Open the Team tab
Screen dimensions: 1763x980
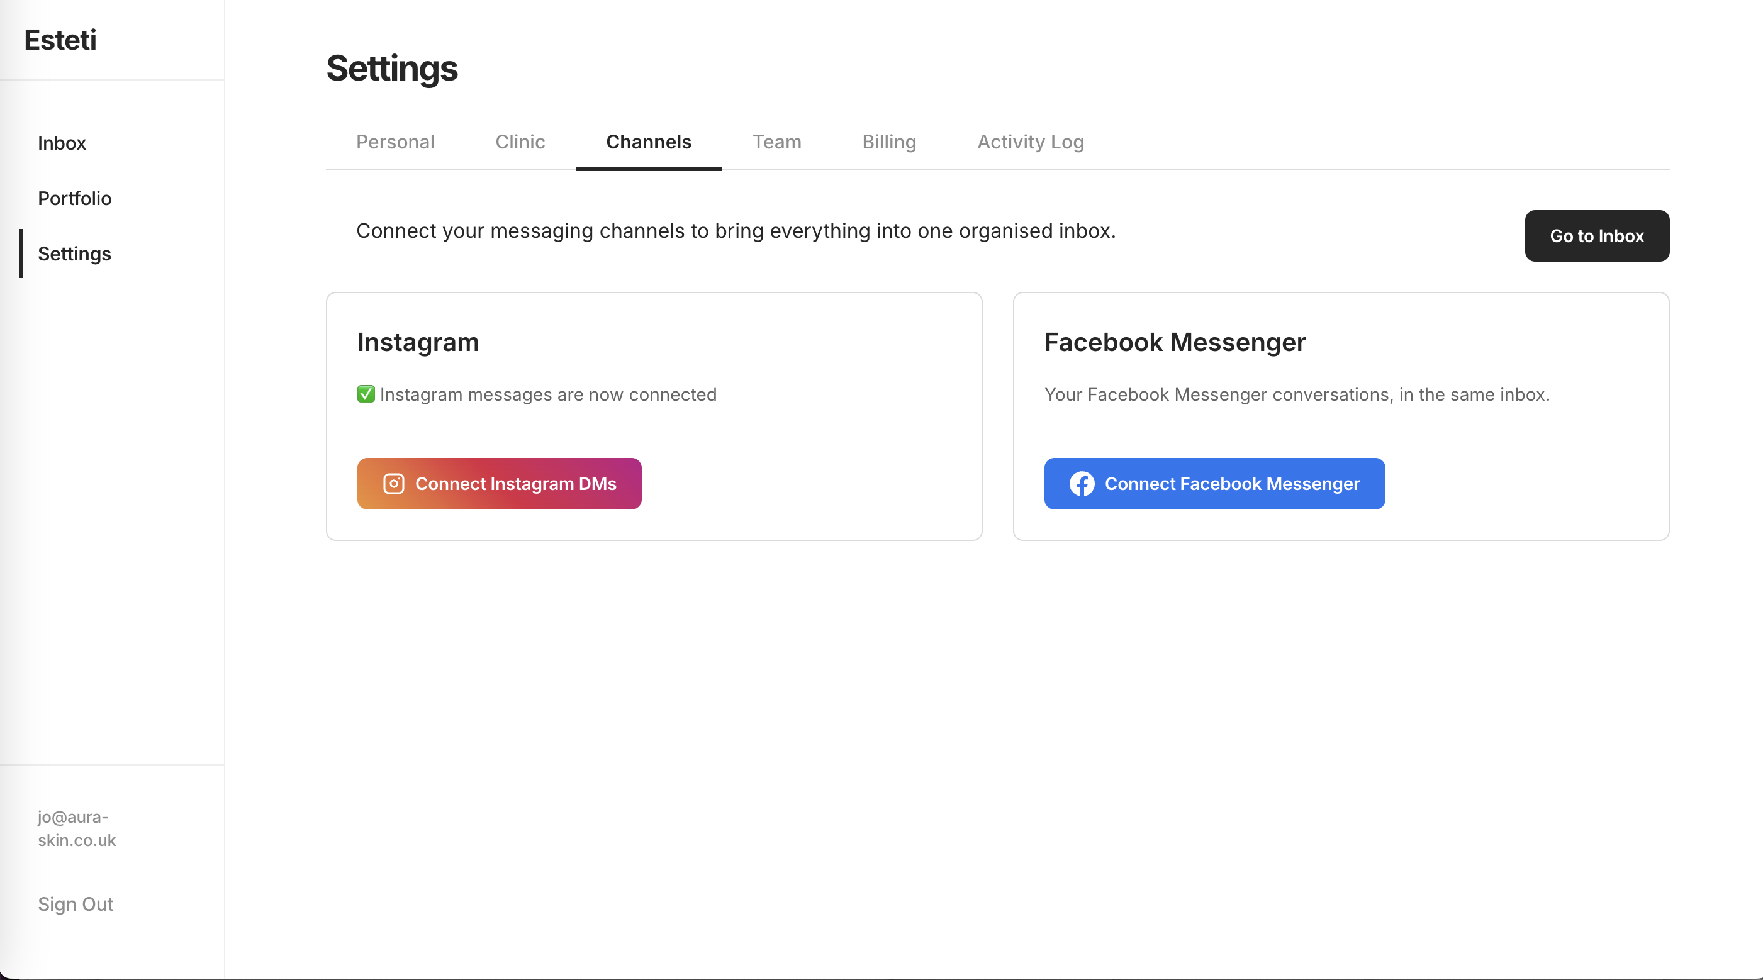pyautogui.click(x=776, y=142)
